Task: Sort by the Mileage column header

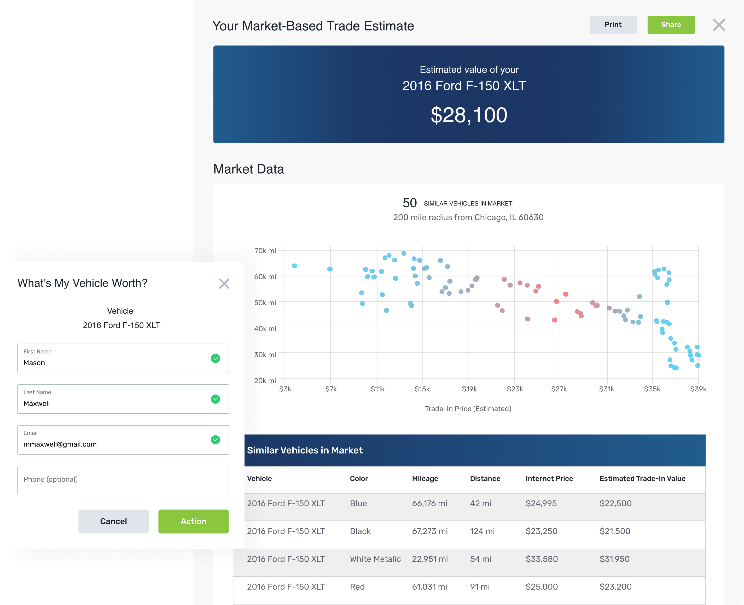Action: tap(425, 479)
